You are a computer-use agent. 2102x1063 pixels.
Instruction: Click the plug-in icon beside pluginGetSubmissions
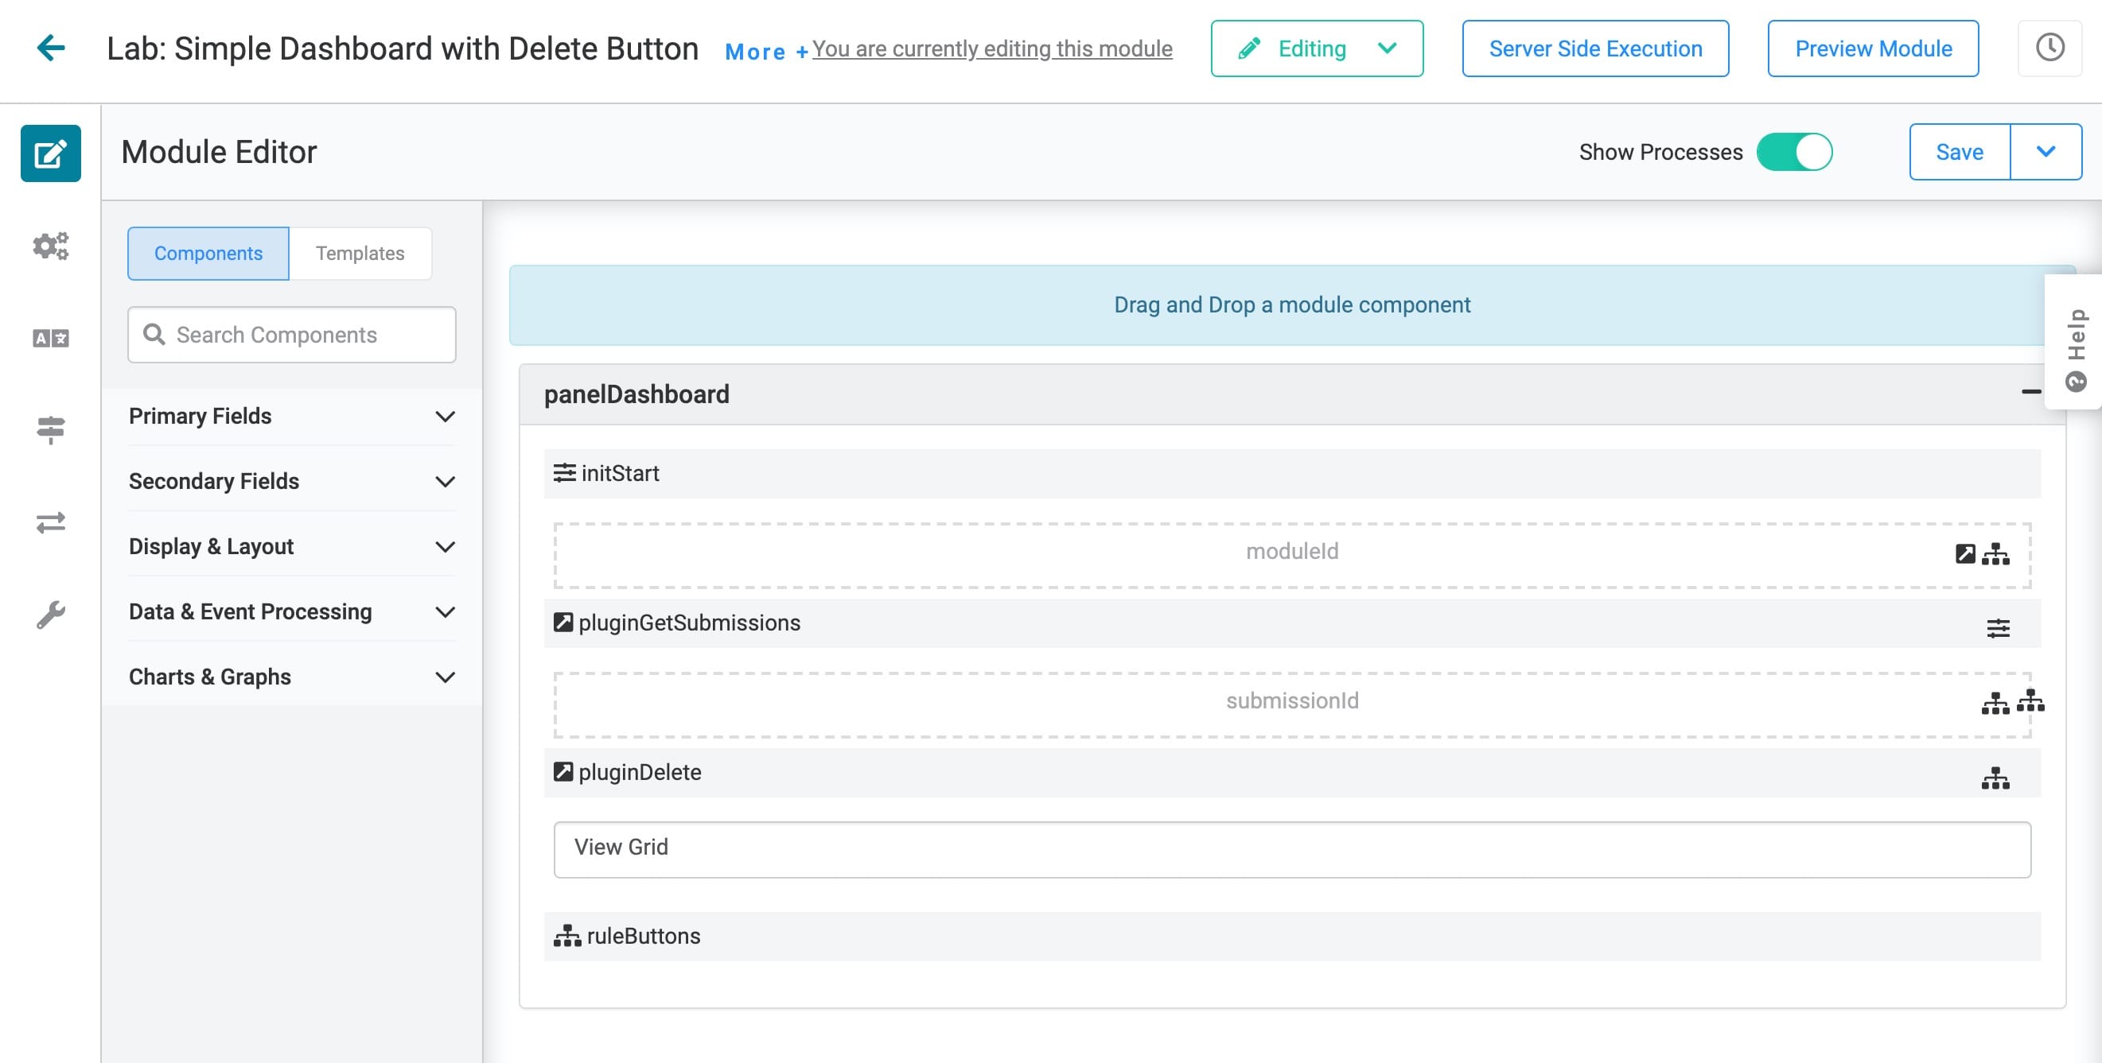[x=563, y=623]
